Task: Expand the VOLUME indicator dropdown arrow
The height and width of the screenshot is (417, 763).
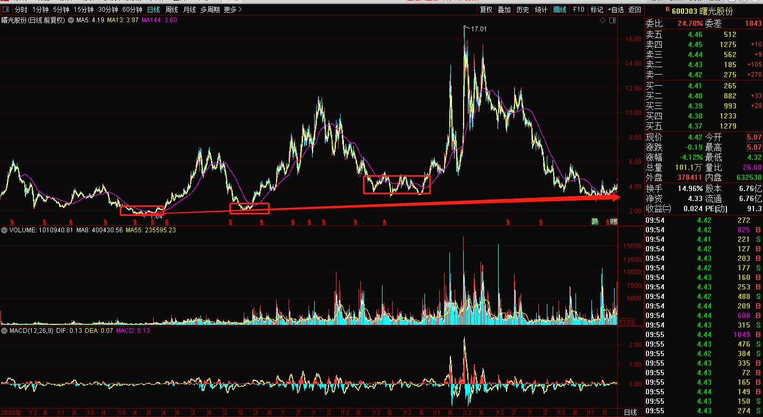Action: (x=4, y=230)
